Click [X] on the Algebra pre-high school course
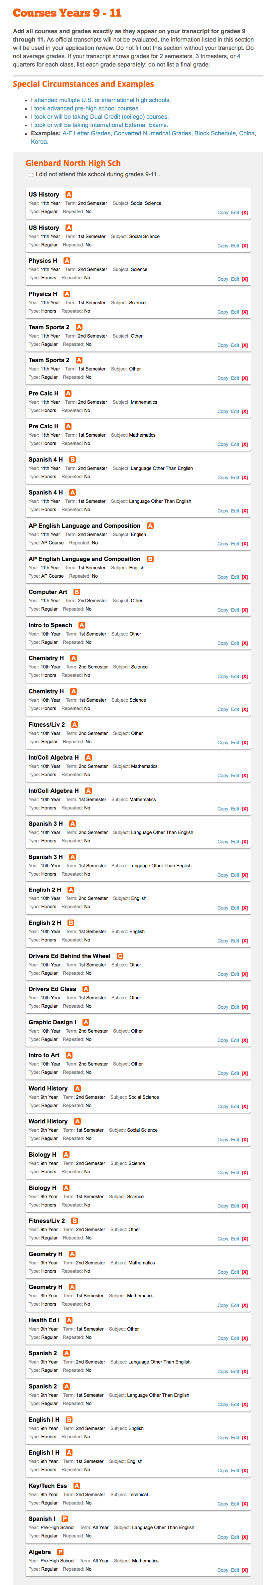This screenshot has height=1585, width=277. pyautogui.click(x=244, y=1570)
